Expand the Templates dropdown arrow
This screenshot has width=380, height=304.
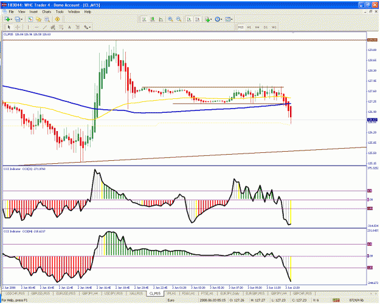coord(232,19)
